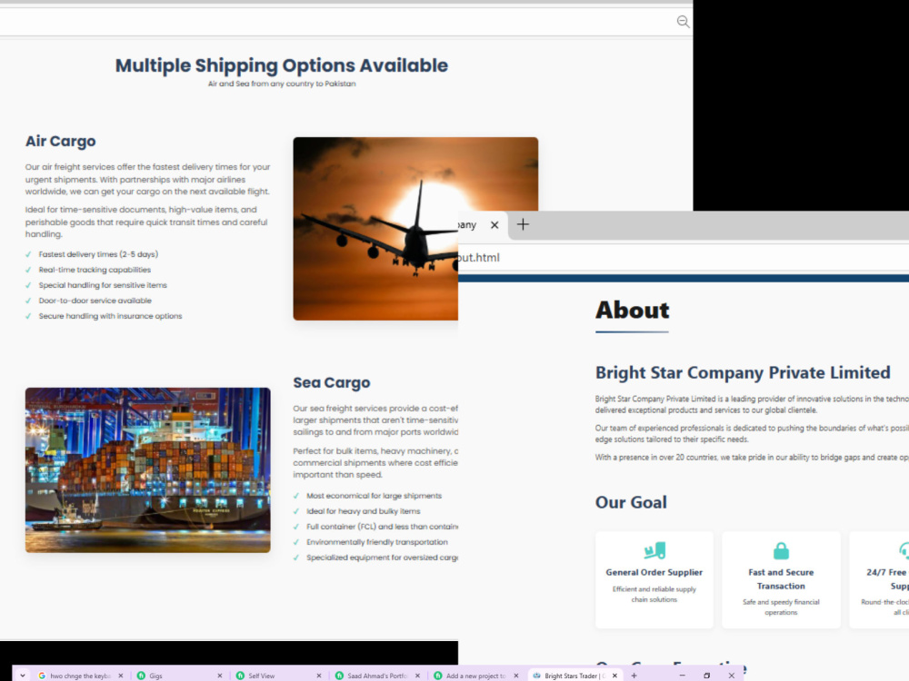Image resolution: width=909 pixels, height=681 pixels.
Task: Click the checkmark beside 'Environmentally friendly transportation'
Action: point(296,542)
